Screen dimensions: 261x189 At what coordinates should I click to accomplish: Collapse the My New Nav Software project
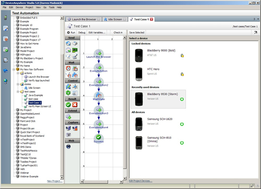pos(14,69)
